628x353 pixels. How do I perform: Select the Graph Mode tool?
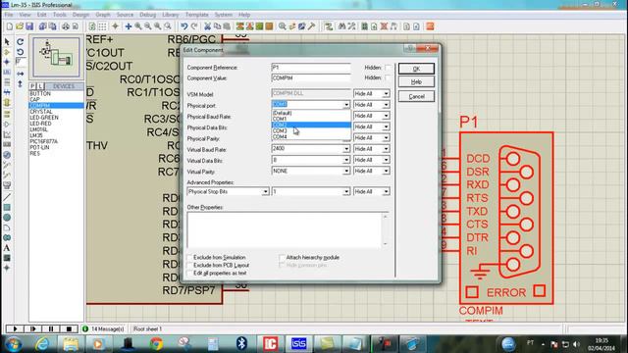7,134
